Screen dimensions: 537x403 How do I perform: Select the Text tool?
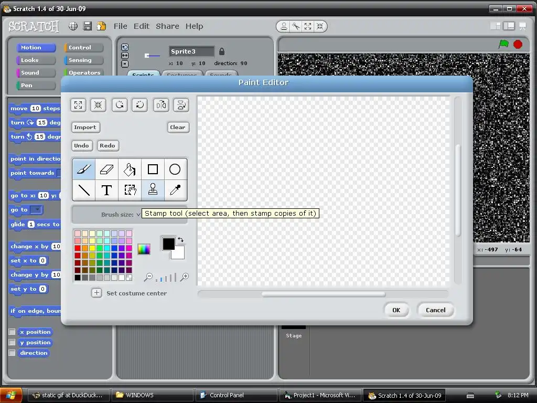pyautogui.click(x=106, y=190)
